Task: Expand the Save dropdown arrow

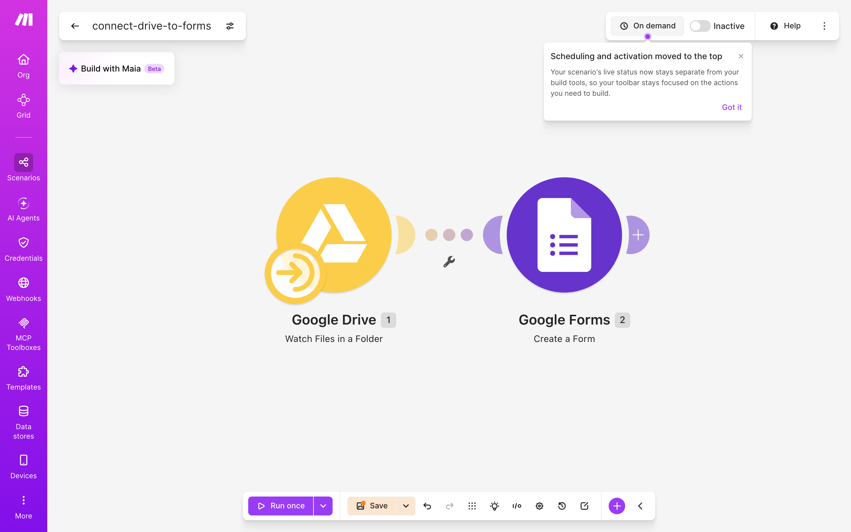Action: (x=406, y=506)
